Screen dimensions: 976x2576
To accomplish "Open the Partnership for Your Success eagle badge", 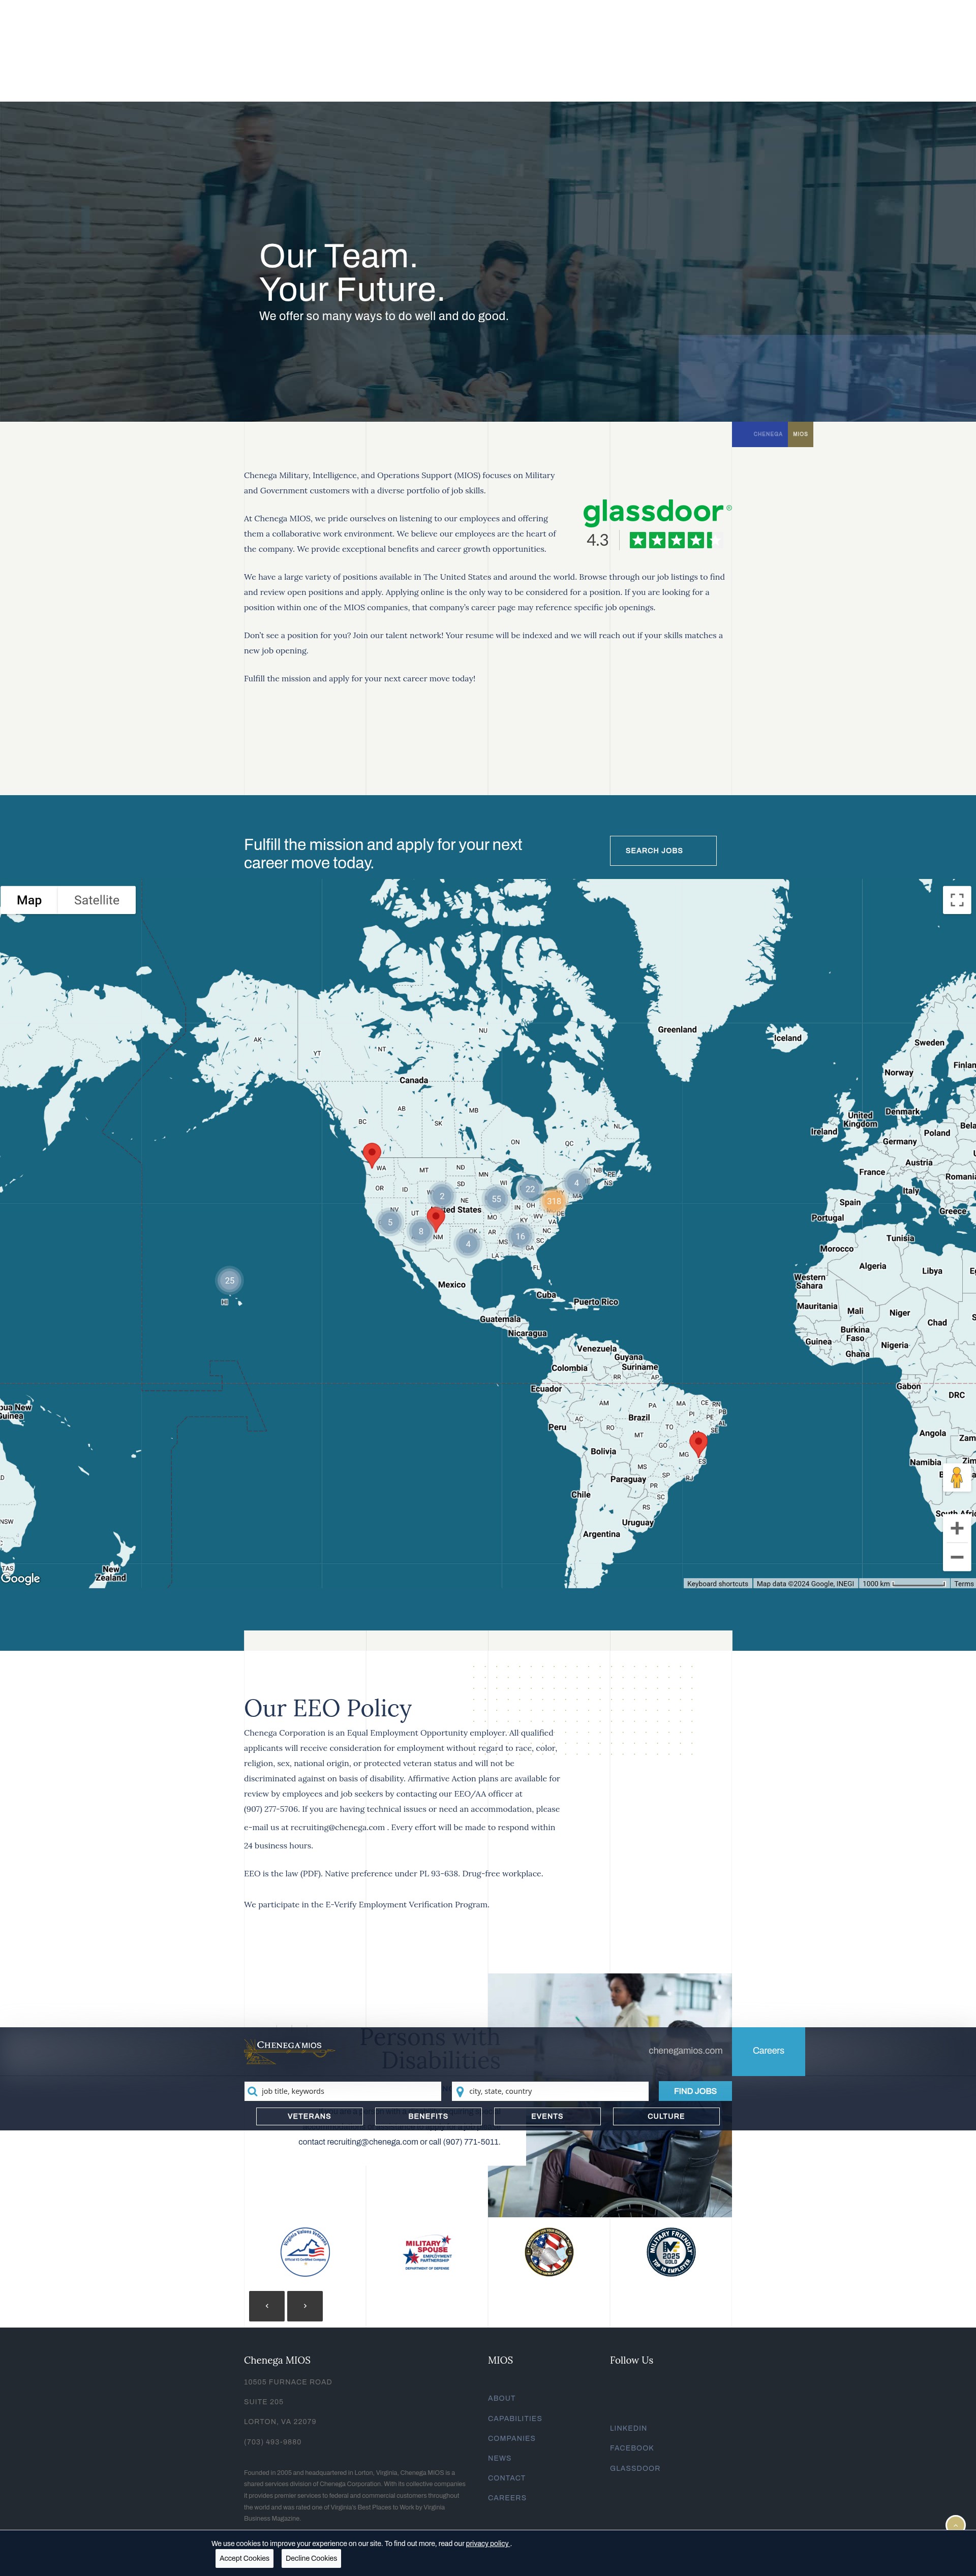I will tap(549, 2252).
